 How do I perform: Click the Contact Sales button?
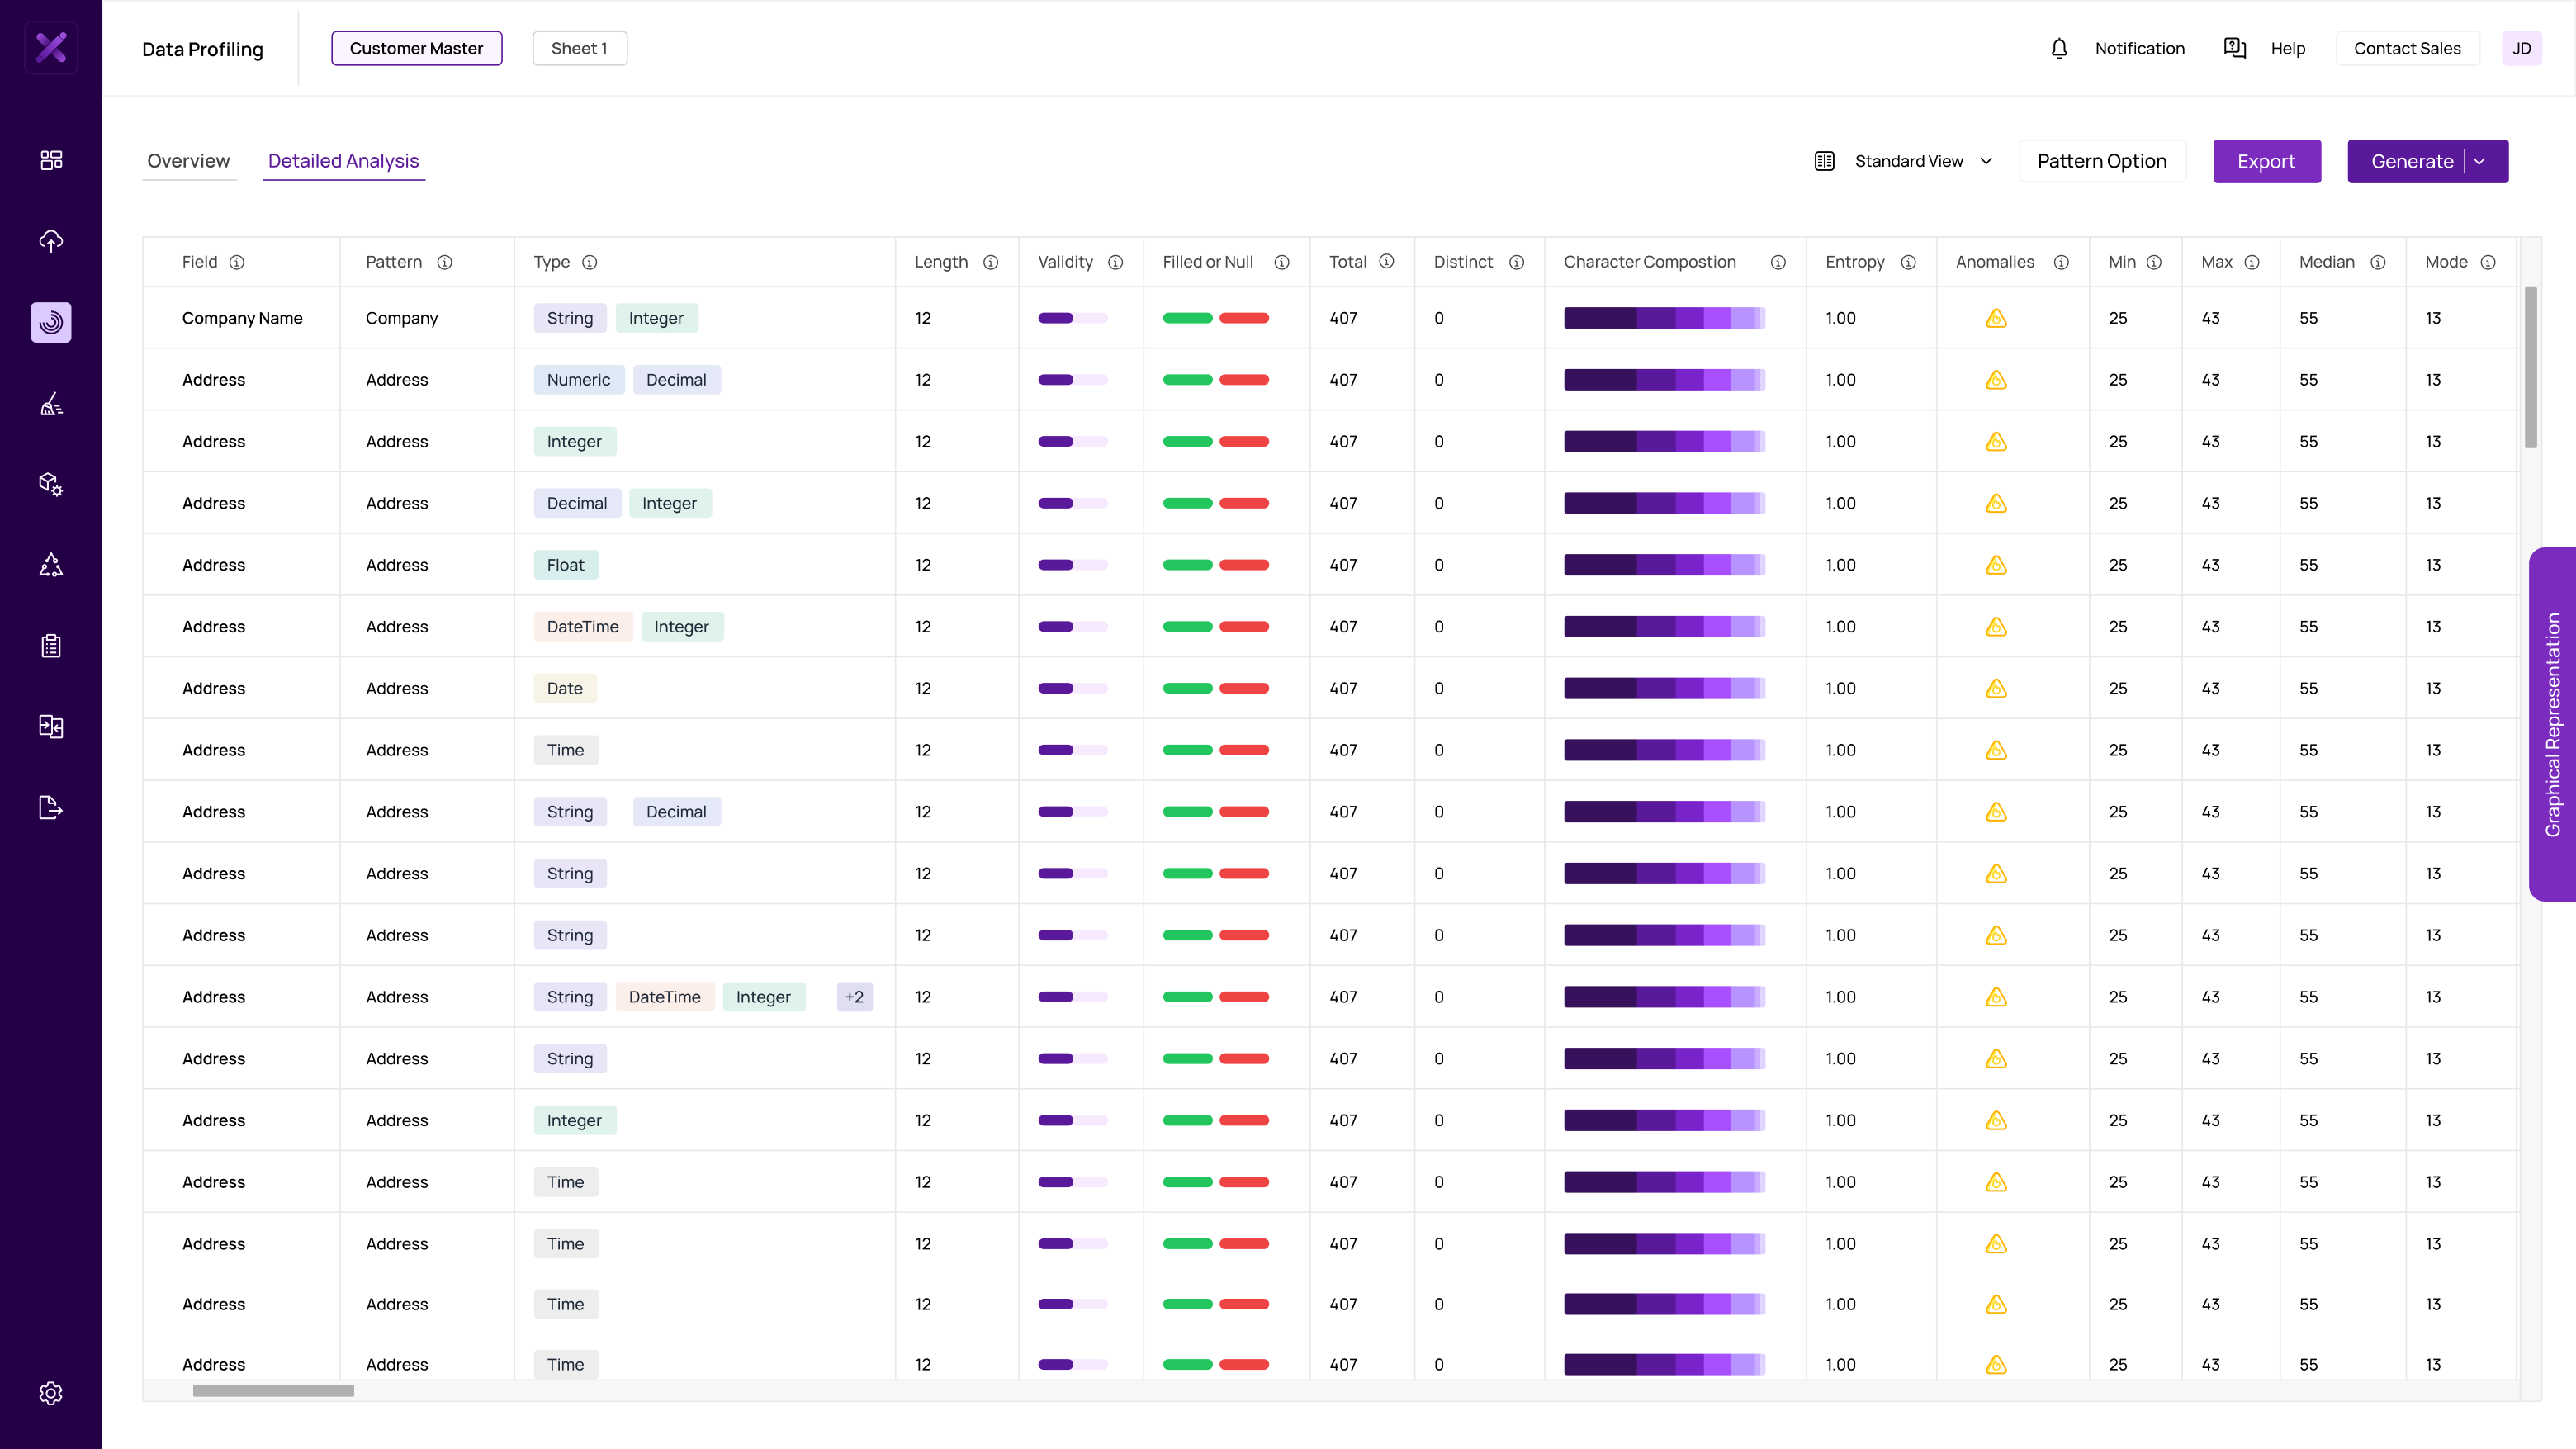click(2407, 48)
